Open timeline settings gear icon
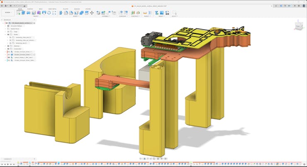Screen dimensions: 307x167 tap(304, 165)
